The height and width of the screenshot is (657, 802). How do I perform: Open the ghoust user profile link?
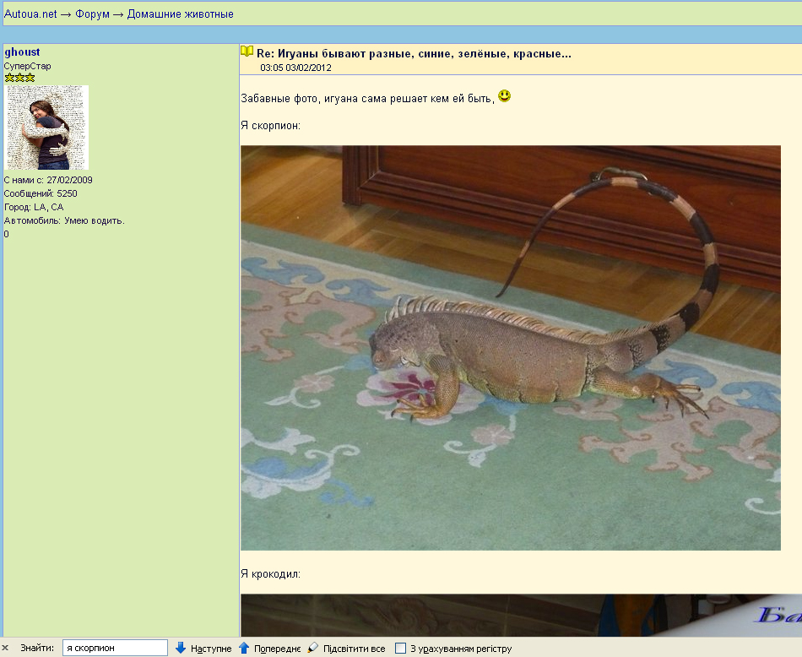22,52
